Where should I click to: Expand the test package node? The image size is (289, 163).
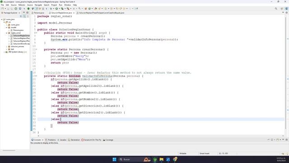tap(6, 49)
